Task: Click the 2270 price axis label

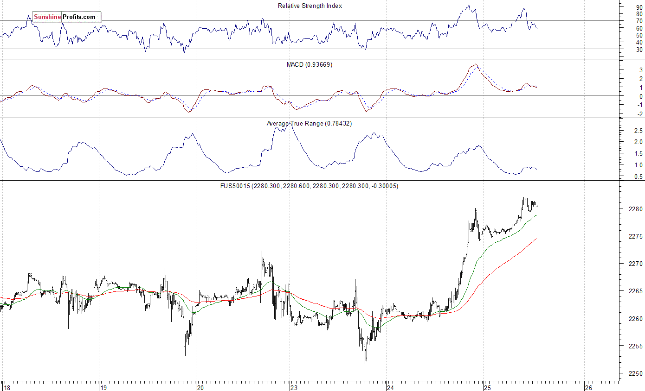Action: click(x=635, y=264)
